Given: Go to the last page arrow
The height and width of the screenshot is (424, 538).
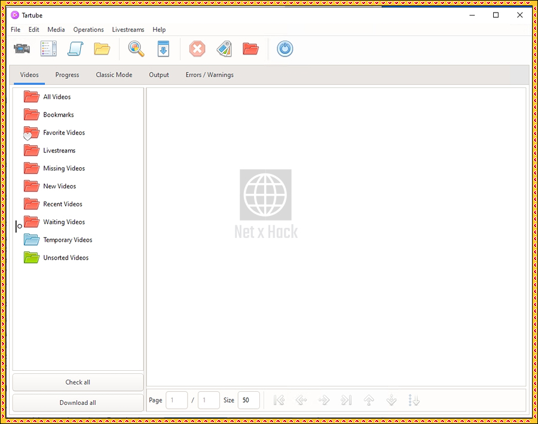Looking at the screenshot, I should click(346, 400).
